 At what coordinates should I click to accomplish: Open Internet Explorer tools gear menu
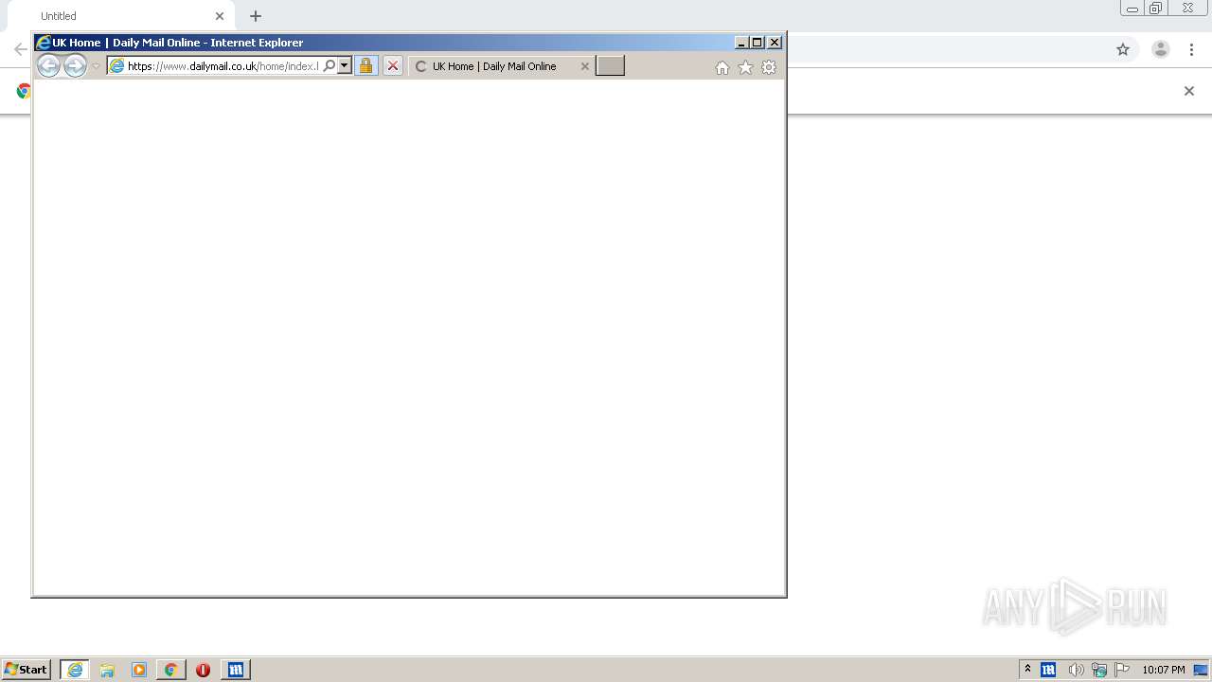pyautogui.click(x=769, y=67)
